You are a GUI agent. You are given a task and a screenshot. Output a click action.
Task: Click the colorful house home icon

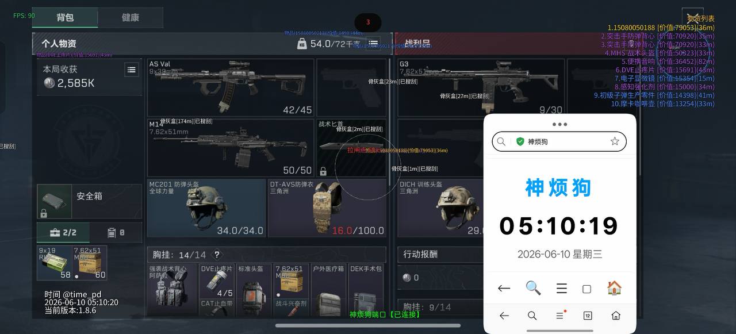point(615,288)
